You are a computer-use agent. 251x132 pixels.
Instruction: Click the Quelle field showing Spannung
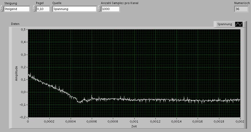[74, 9]
